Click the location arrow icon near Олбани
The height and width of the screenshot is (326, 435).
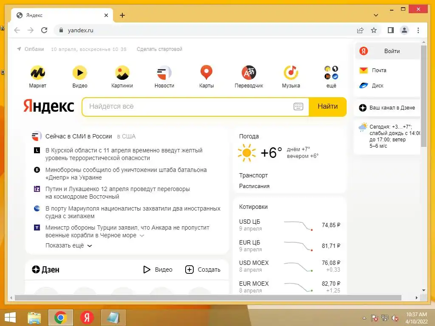(x=19, y=49)
